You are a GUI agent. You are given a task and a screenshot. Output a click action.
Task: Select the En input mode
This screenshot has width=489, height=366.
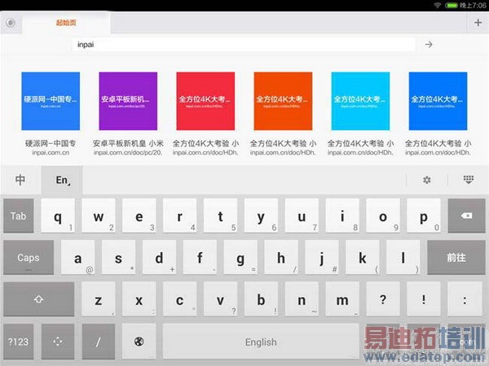(62, 180)
